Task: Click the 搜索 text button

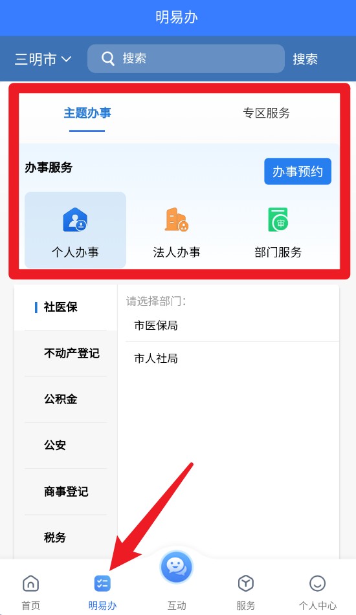Action: [305, 59]
